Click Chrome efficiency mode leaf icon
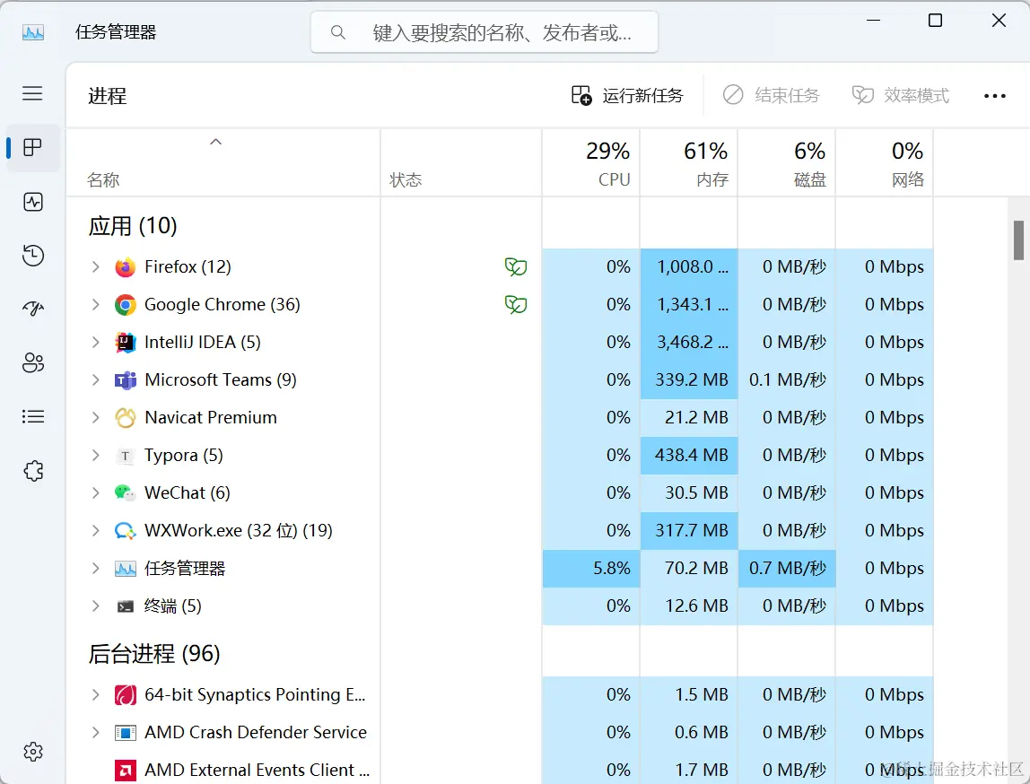The width and height of the screenshot is (1030, 784). tap(516, 305)
